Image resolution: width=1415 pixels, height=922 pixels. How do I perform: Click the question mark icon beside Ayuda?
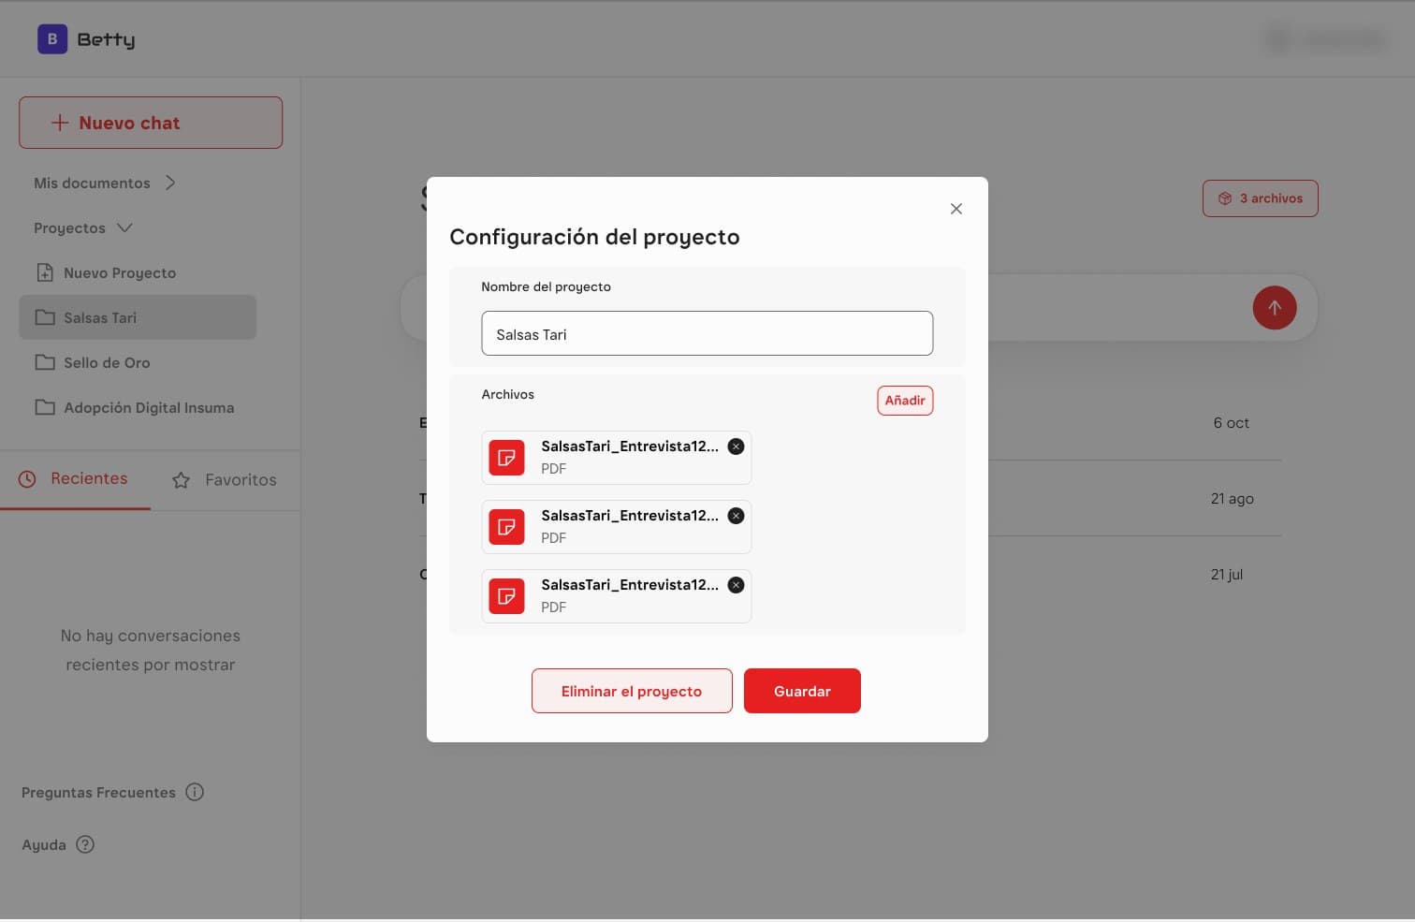click(x=85, y=844)
